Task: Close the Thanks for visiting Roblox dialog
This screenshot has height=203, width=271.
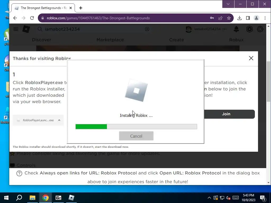Action: (251, 58)
